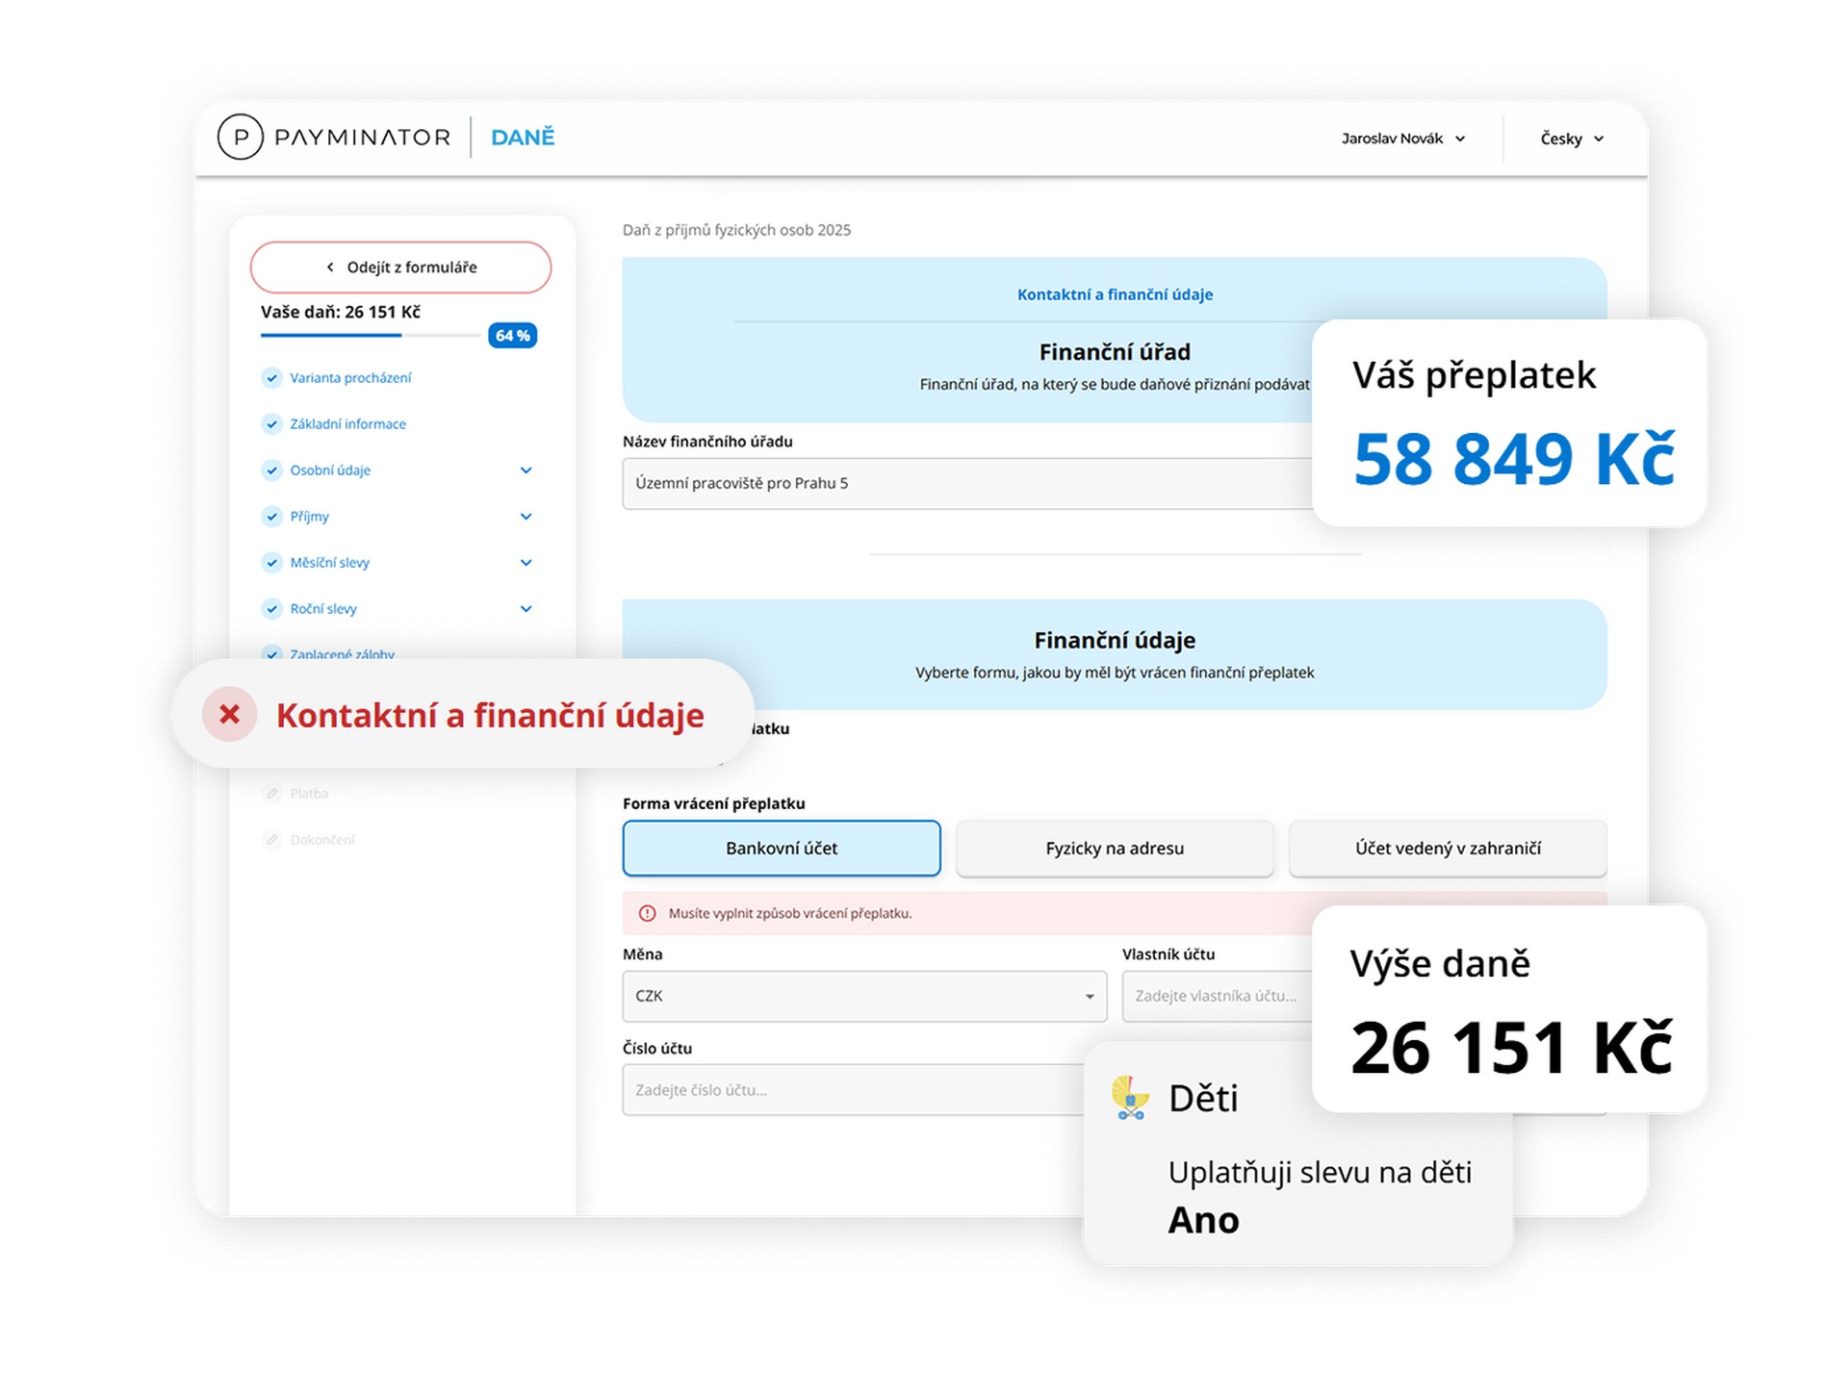Click checkmark icon beside Varianta procházení
Screen dimensions: 1848x1399
[x=272, y=377]
